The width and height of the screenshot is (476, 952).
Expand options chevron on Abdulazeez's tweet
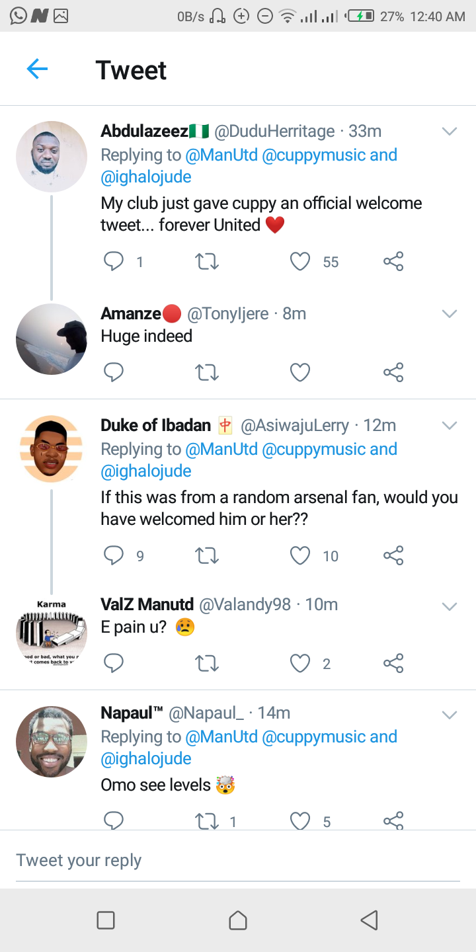(x=450, y=132)
